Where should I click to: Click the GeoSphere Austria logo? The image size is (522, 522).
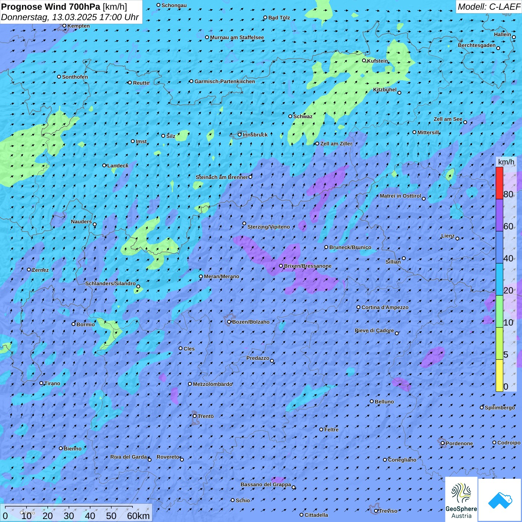(461, 499)
